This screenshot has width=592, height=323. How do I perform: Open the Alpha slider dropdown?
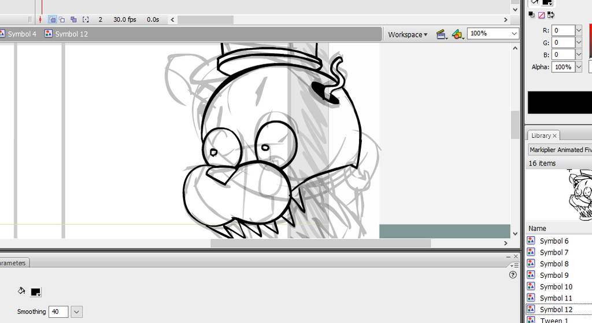pyautogui.click(x=578, y=67)
